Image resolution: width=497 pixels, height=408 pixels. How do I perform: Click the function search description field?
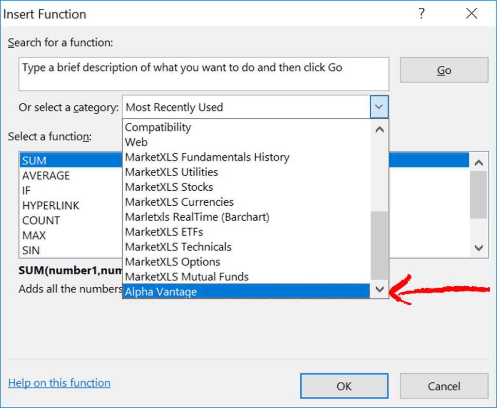click(204, 74)
